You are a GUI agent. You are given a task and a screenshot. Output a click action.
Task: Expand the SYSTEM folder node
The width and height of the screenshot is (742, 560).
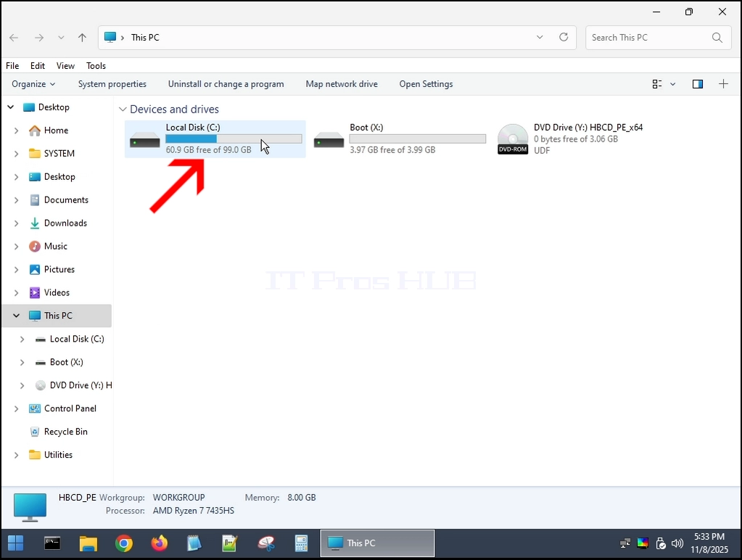(x=16, y=154)
